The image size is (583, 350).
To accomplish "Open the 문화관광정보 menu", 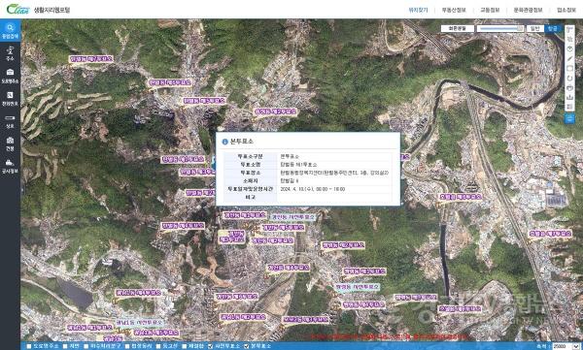I will tap(528, 10).
